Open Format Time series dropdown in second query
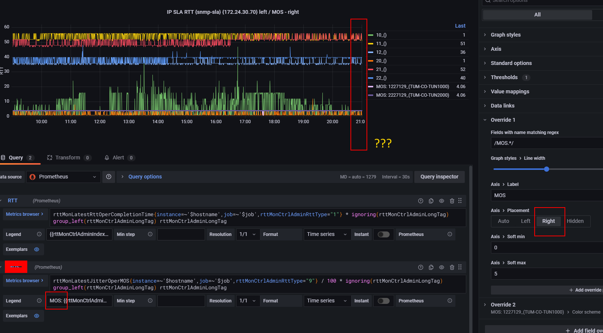Viewport: 603px width, 333px height. (327, 301)
